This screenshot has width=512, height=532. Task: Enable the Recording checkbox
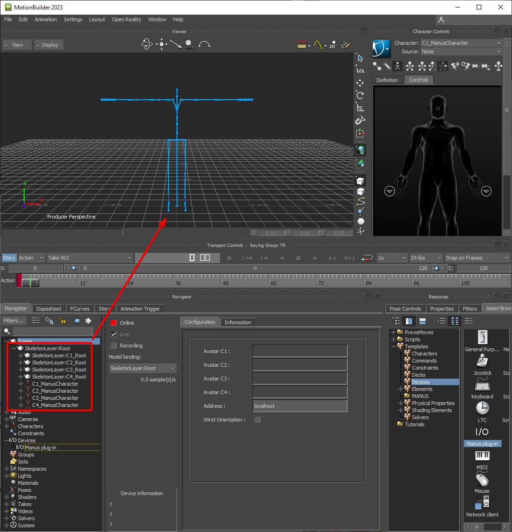pos(113,346)
